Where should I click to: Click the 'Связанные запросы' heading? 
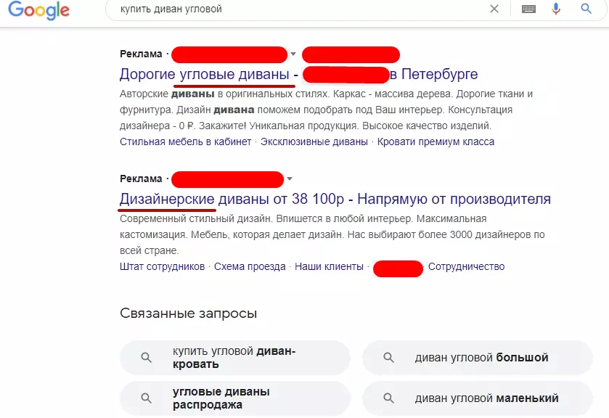[189, 313]
